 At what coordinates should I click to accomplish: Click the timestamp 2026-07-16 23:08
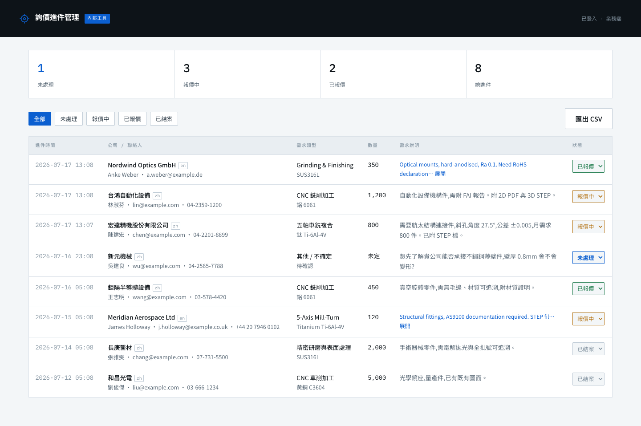[65, 256]
